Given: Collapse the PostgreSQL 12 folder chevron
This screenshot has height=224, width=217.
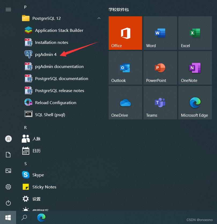Looking at the screenshot, I should 99,18.
